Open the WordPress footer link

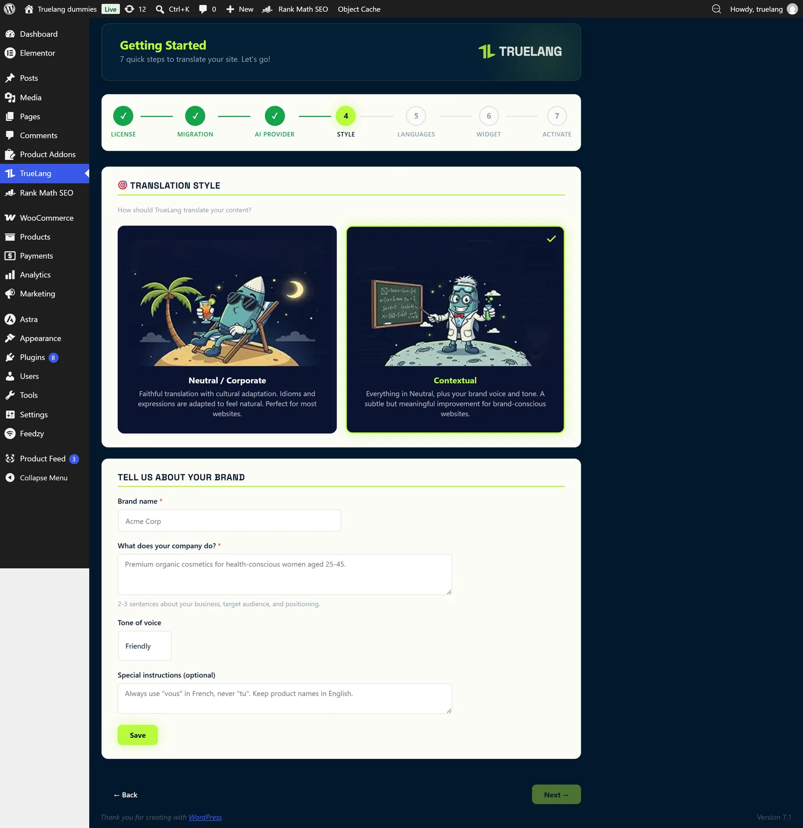click(205, 817)
